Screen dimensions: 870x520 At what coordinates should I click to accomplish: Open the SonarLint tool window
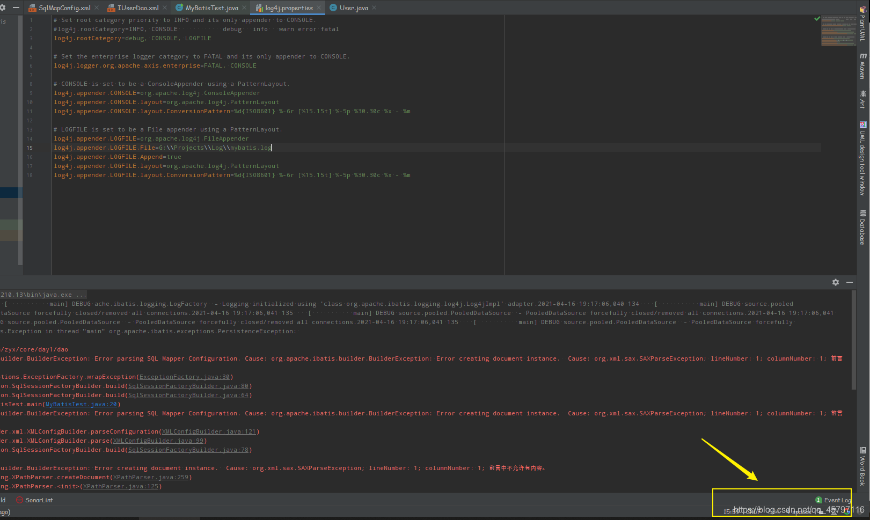point(35,500)
